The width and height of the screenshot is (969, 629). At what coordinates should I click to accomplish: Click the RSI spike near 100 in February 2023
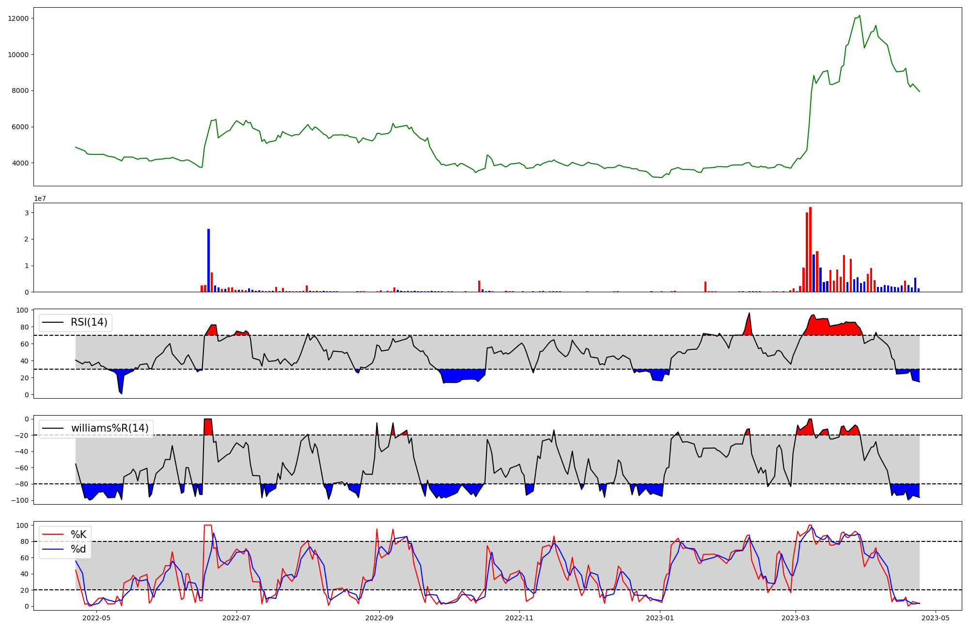tap(749, 314)
